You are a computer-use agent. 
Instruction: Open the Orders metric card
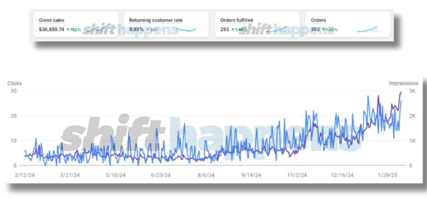[348, 25]
